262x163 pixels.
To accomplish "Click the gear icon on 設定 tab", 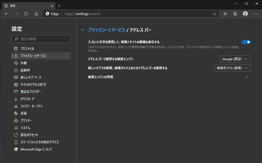I will [6, 6].
